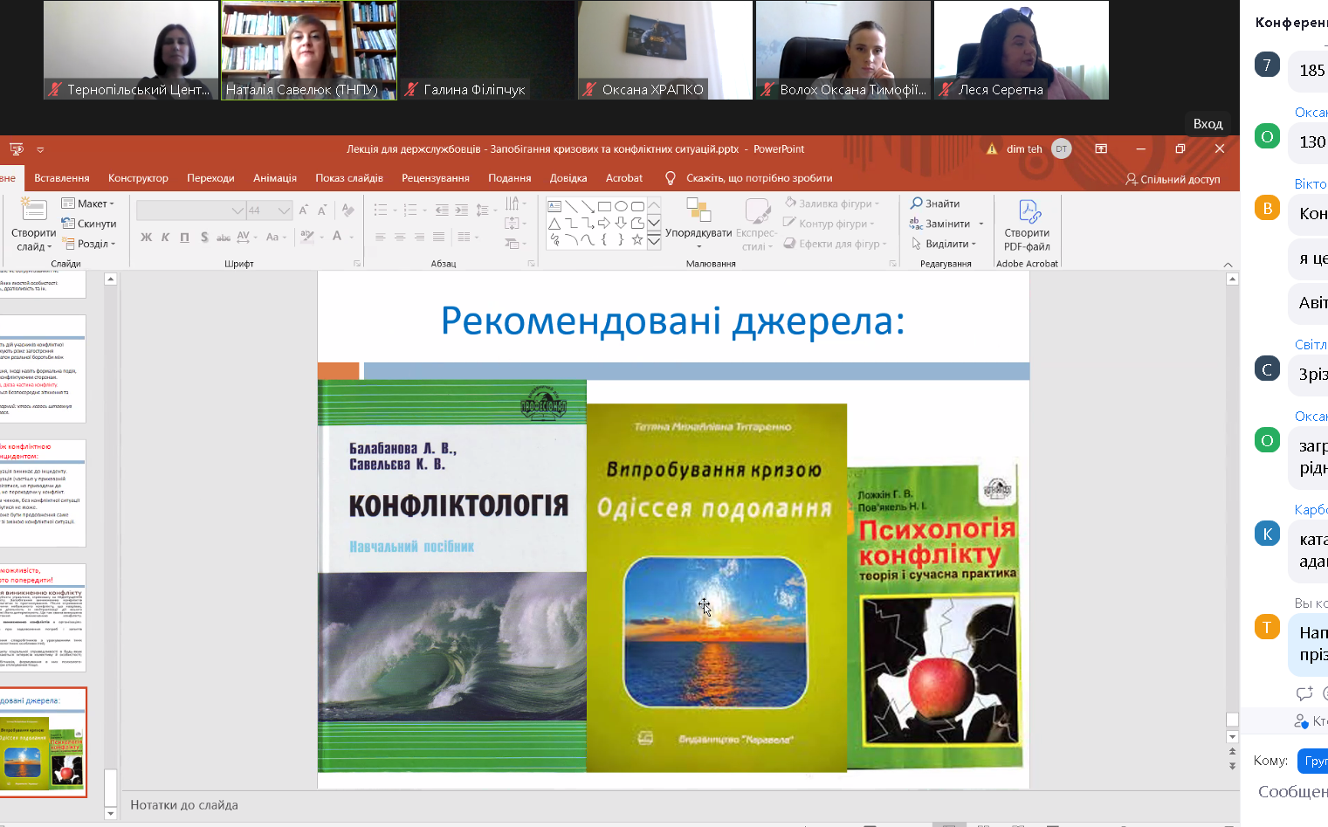Open the Рецензування tab
This screenshot has height=827, width=1328.
click(x=436, y=178)
